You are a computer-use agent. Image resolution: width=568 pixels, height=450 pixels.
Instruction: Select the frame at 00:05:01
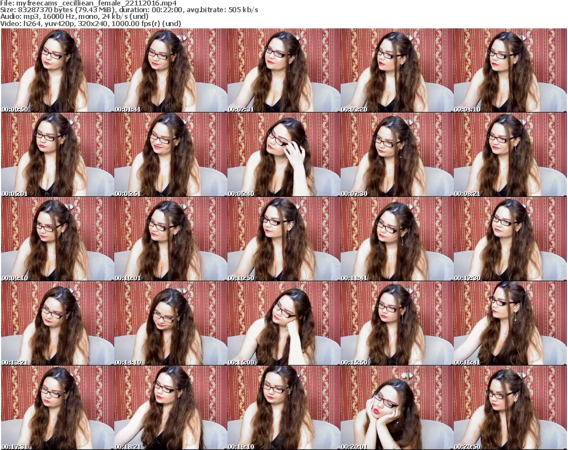57,155
